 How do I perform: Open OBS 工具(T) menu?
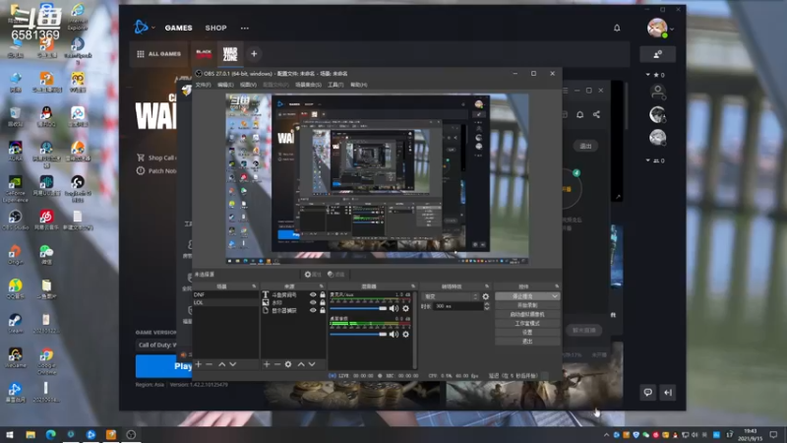(335, 85)
